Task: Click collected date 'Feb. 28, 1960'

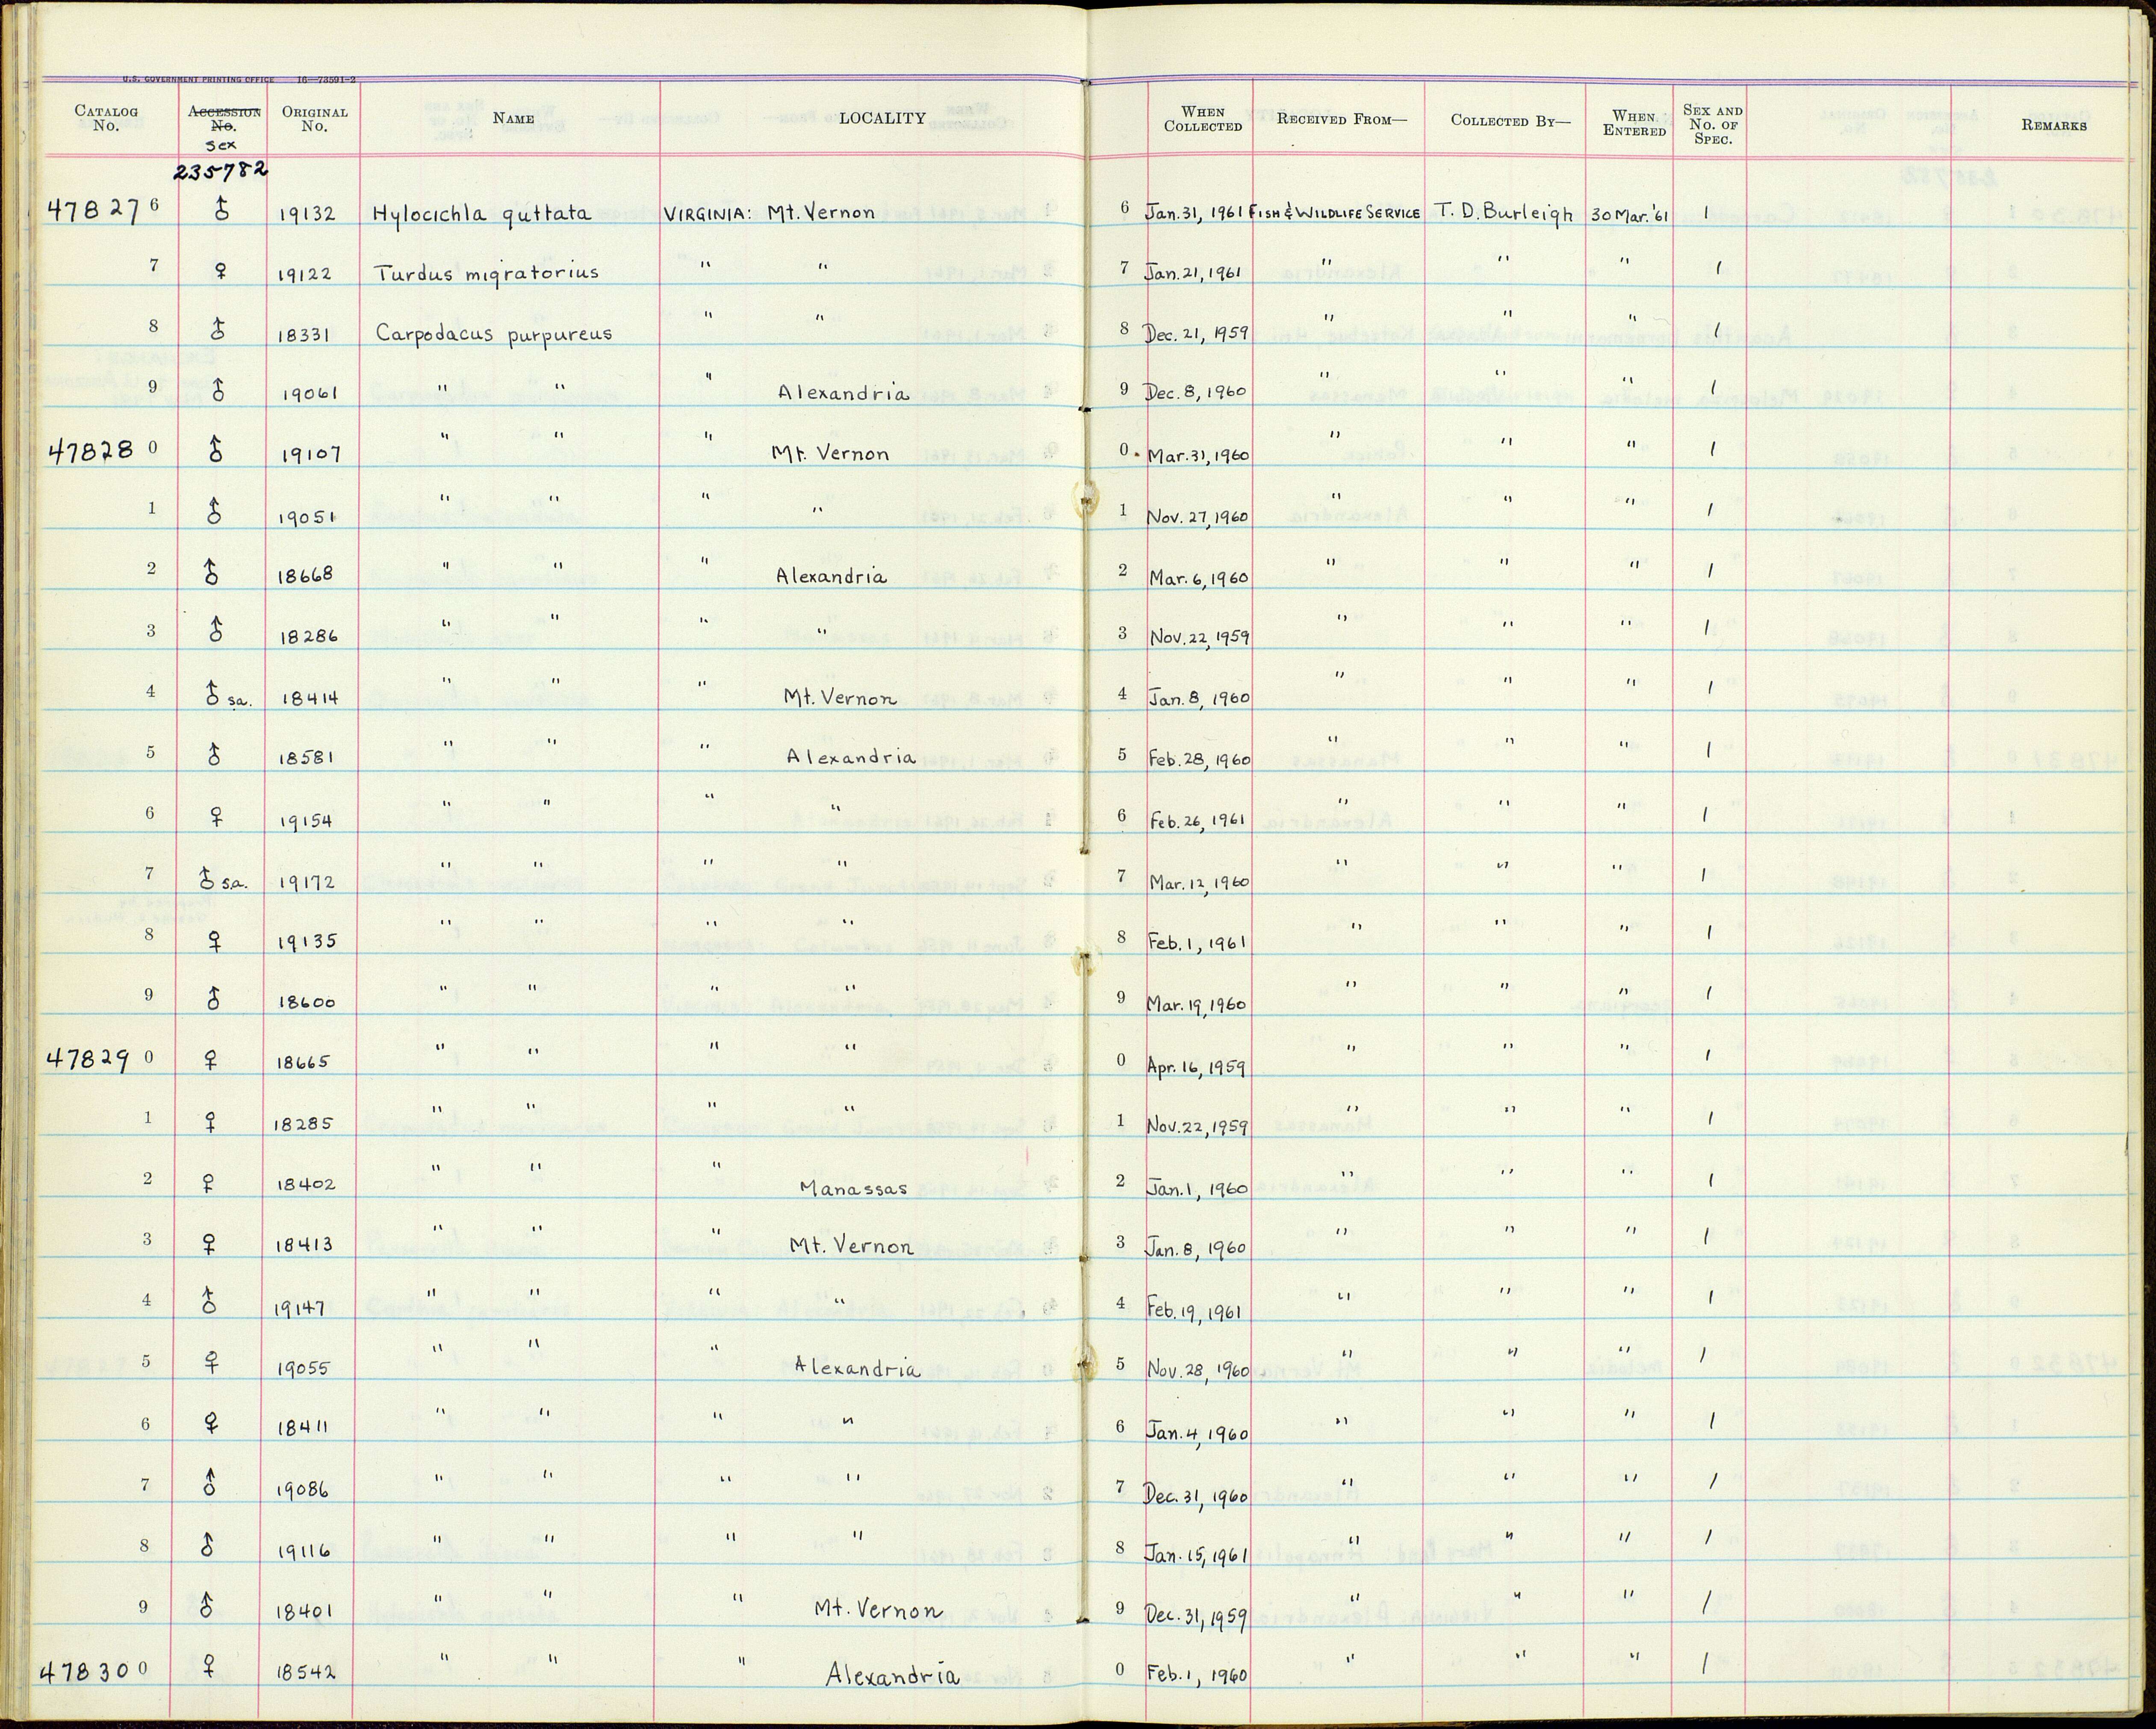Action: (x=1199, y=760)
